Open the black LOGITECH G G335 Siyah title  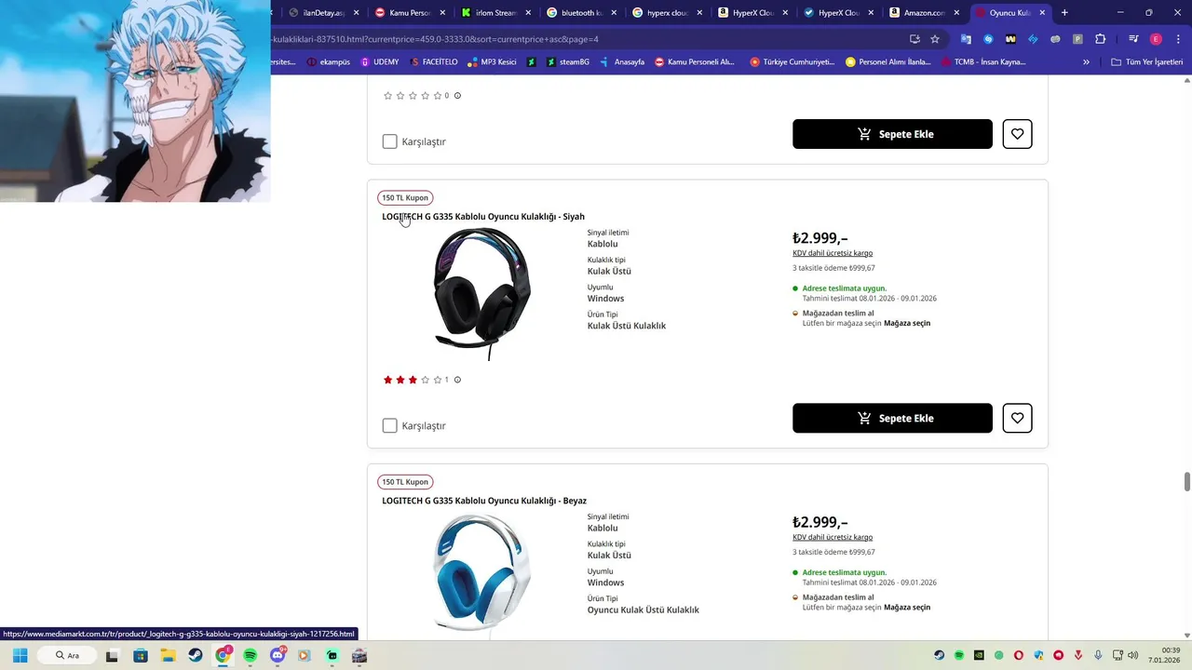tap(483, 217)
